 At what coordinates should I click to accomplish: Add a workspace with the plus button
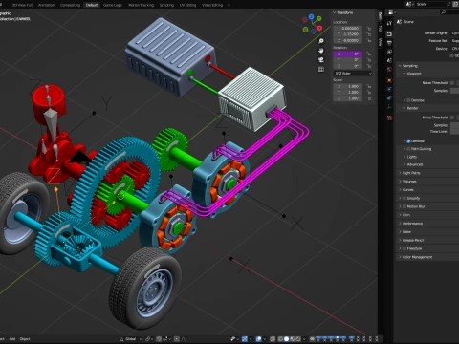pos(229,5)
